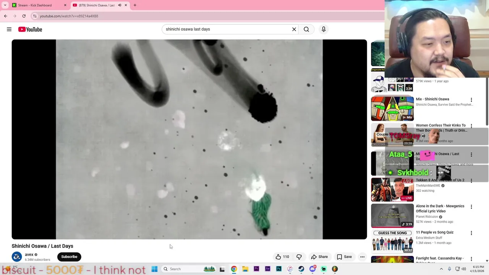Open Women Confess Their Kinks video thumbnail
489x275 pixels.
pyautogui.click(x=392, y=134)
